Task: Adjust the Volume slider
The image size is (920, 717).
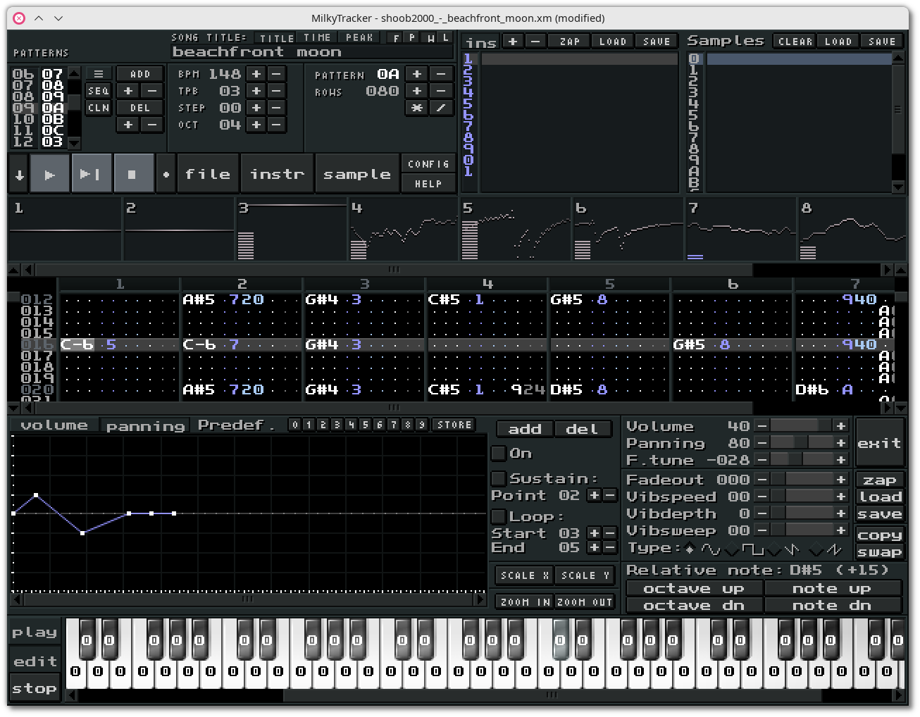Action: point(802,426)
